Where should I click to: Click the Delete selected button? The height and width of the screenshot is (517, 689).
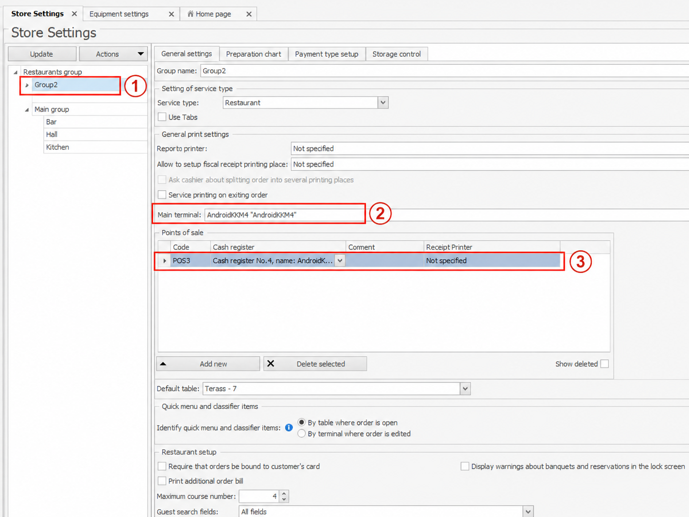315,364
